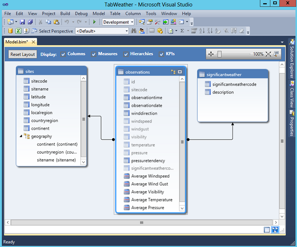Screen dimensions: 297x247
Task: Uncheck the Columns display checkbox
Action: click(63, 54)
